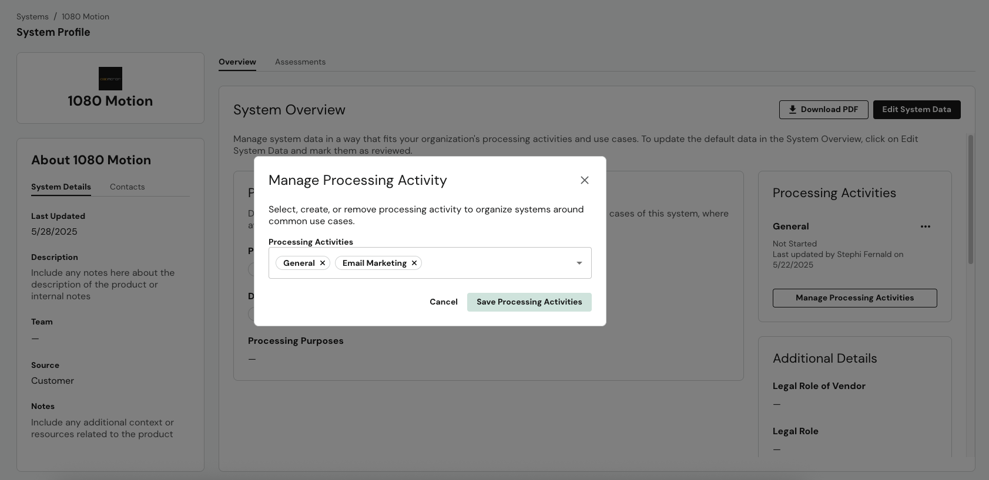Click the System Overview vertical scrollbar
Screen dimensions: 989x480
[970, 200]
